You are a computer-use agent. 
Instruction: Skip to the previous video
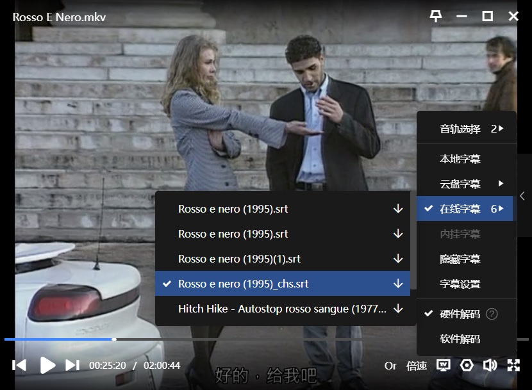pyautogui.click(x=19, y=365)
